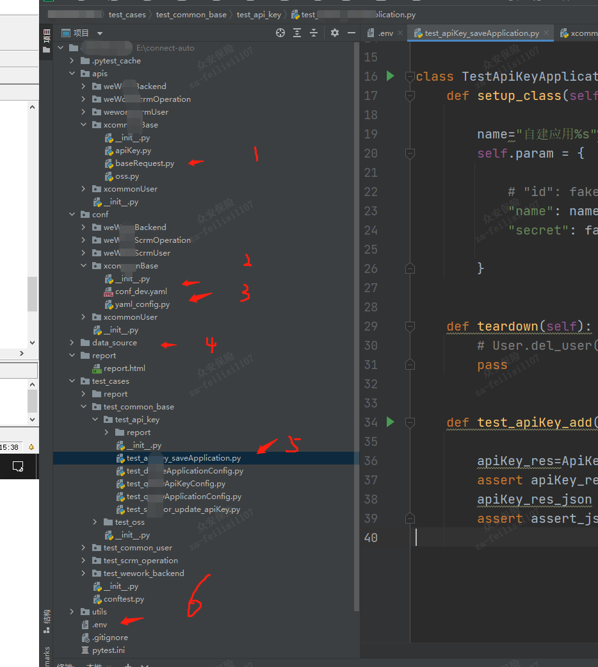Click test_common_base in the breadcrumb bar
Image resolution: width=598 pixels, height=667 pixels.
point(191,15)
